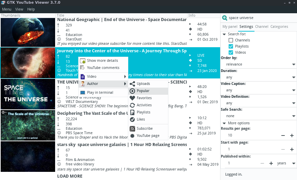The width and height of the screenshot is (297, 180).
Task: Select the Settings tab
Action: [x=246, y=26]
